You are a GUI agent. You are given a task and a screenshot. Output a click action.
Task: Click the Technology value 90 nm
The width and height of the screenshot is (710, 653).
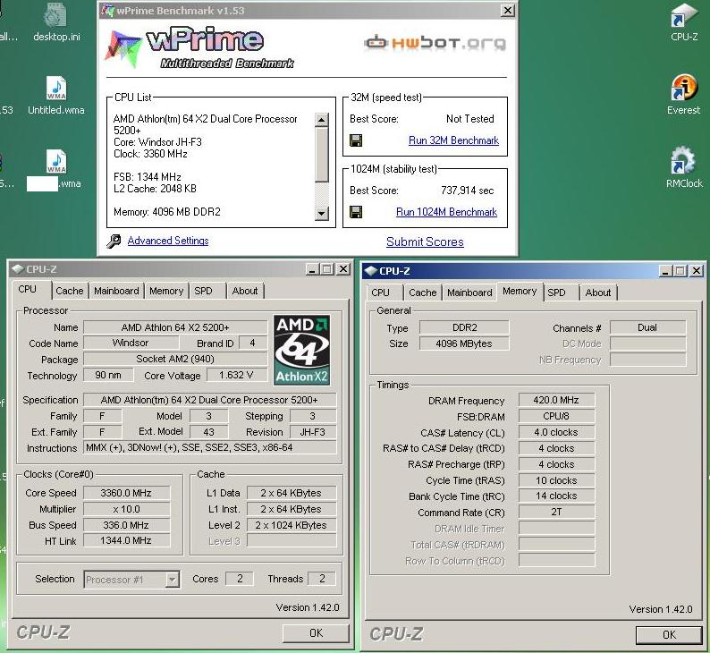[108, 375]
